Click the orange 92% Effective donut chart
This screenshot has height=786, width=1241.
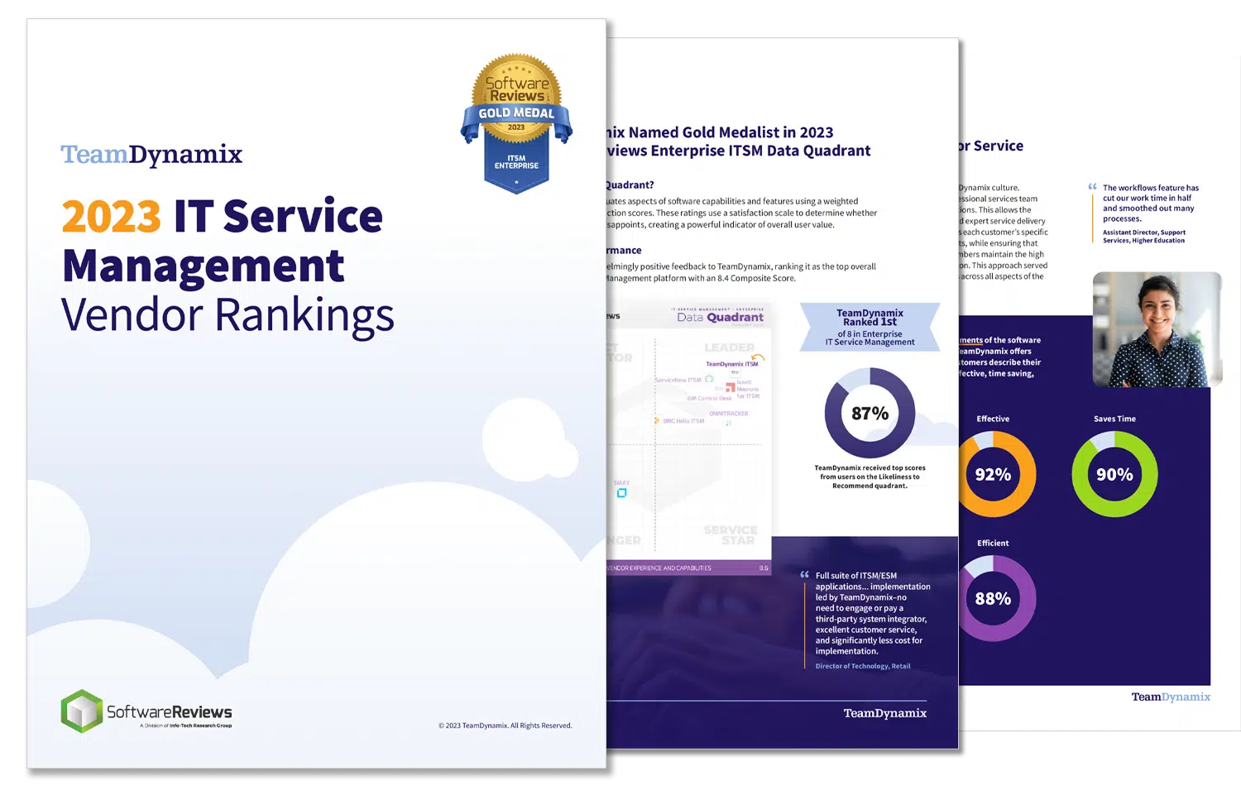coord(993,475)
